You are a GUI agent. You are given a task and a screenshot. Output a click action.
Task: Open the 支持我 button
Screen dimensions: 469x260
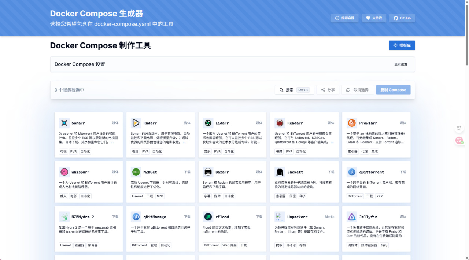pos(374,18)
